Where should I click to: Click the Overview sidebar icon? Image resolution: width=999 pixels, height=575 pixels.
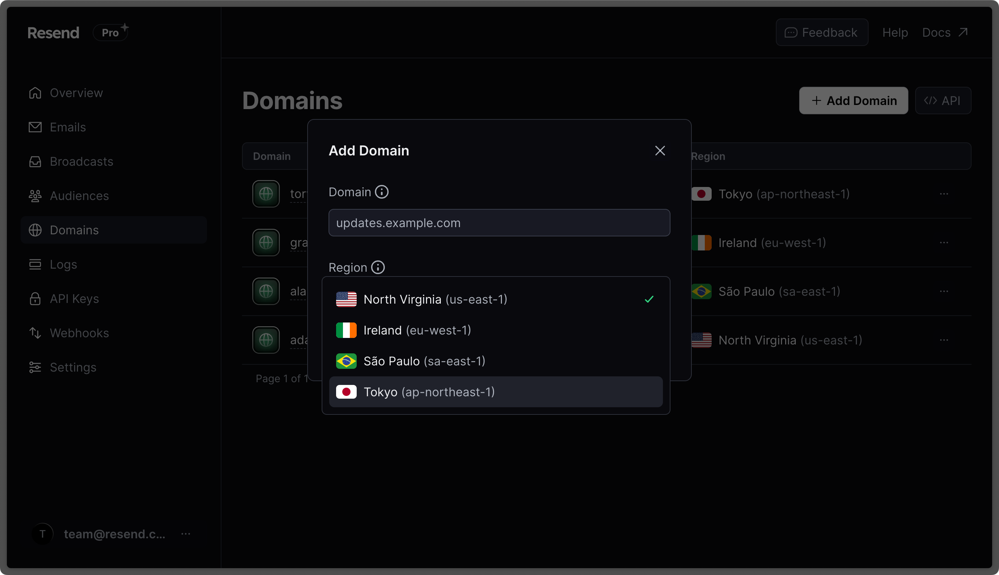click(x=35, y=93)
